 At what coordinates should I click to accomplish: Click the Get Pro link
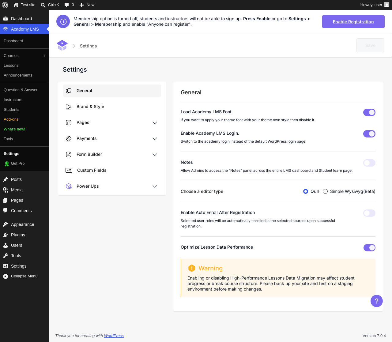click(18, 163)
